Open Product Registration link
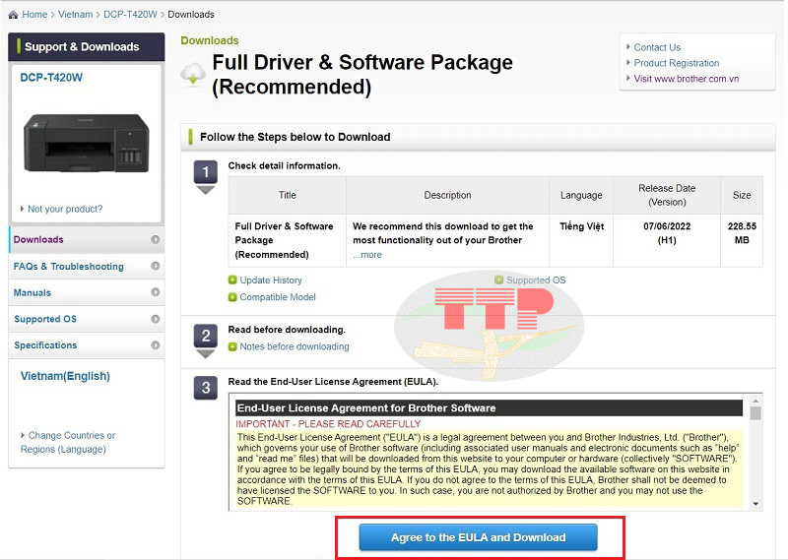The width and height of the screenshot is (788, 560). [x=677, y=63]
